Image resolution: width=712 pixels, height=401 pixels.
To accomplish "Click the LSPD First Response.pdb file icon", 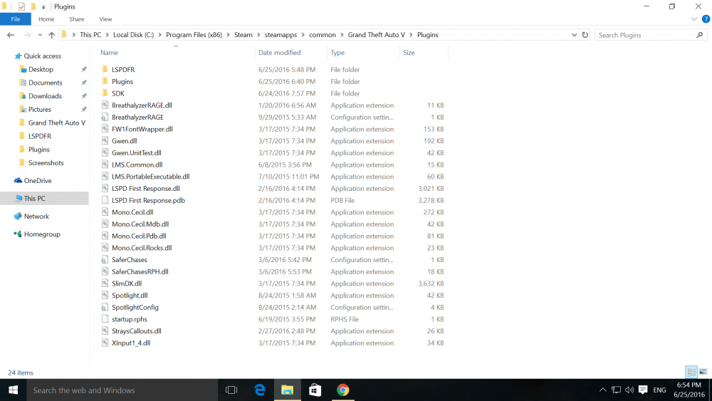I will 105,200.
